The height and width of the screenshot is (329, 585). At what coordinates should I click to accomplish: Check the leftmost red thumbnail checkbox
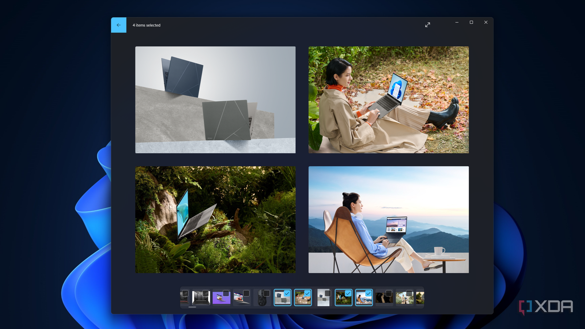[185, 293]
